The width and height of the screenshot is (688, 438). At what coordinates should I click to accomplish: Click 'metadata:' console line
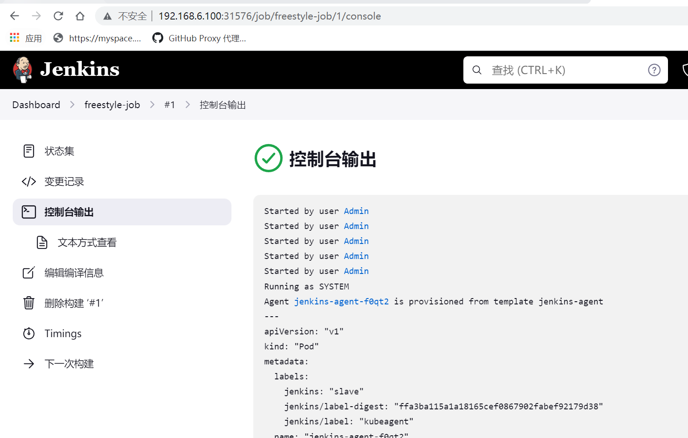click(286, 361)
